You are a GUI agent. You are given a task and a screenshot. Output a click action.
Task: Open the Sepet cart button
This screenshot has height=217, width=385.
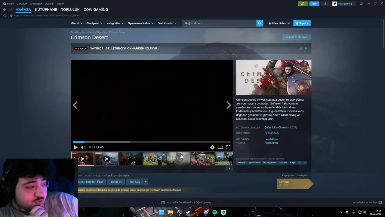click(302, 23)
